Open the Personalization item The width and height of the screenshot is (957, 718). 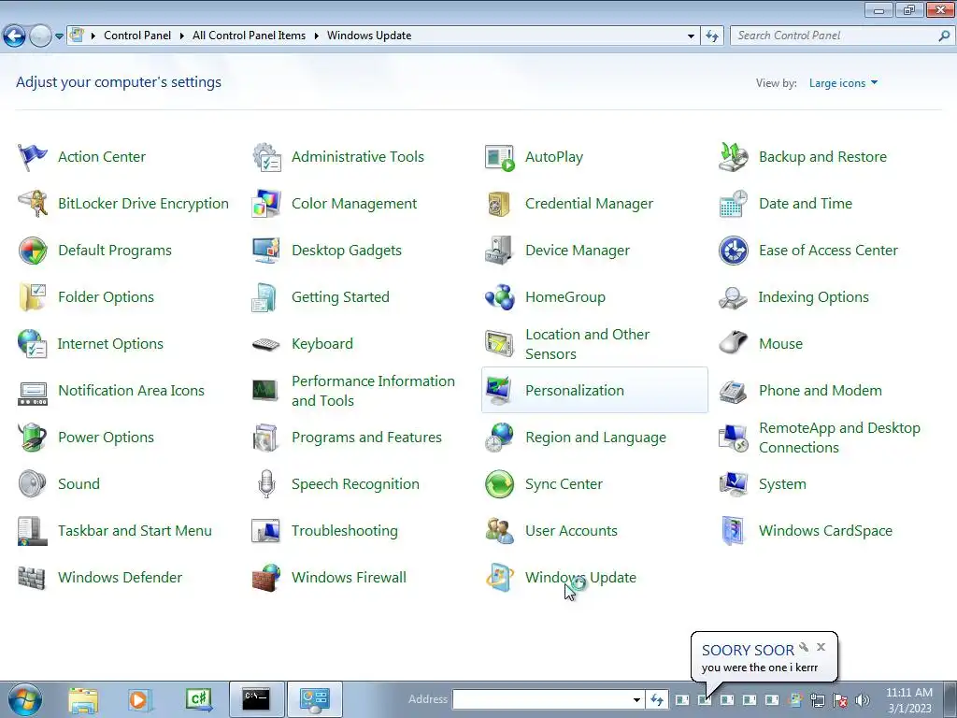coord(594,391)
